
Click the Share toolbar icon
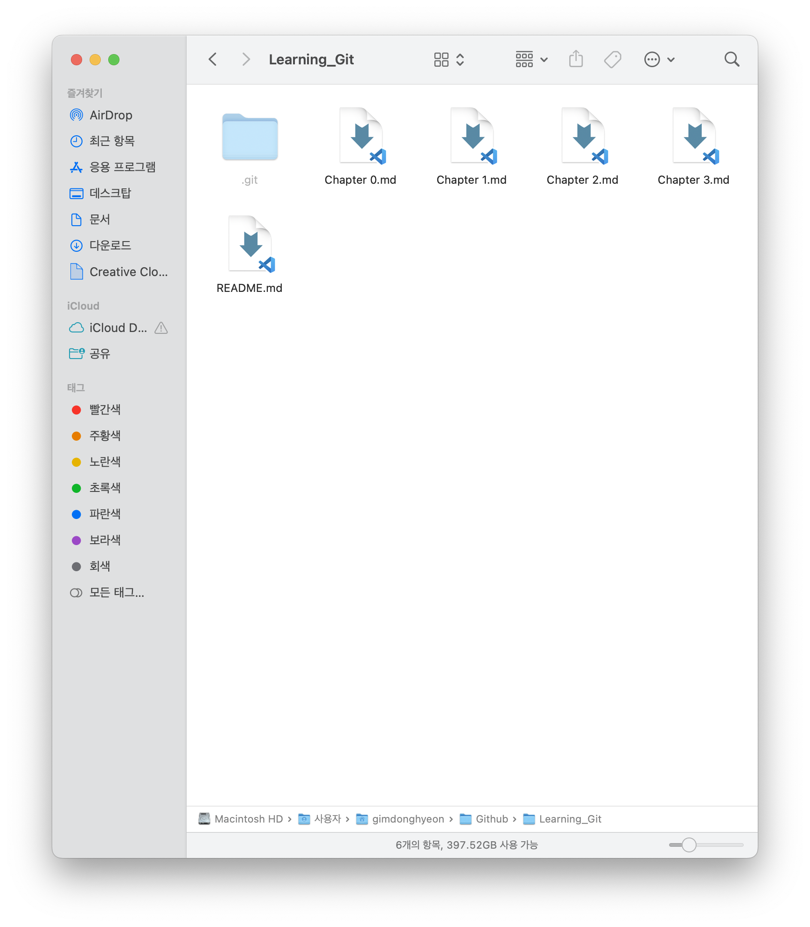click(x=576, y=59)
